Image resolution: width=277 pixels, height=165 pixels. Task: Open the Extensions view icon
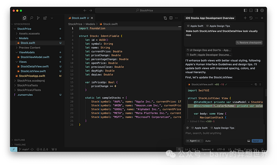pos(45,18)
